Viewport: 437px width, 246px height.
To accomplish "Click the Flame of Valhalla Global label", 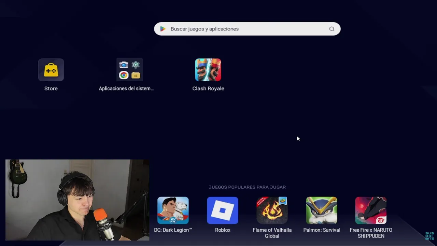I will coord(272,233).
